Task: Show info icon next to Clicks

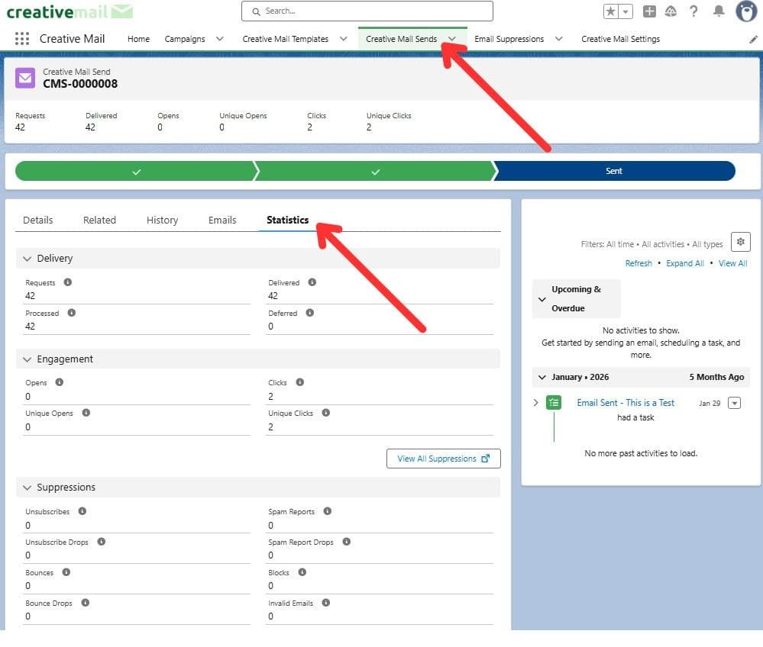Action: (x=299, y=382)
